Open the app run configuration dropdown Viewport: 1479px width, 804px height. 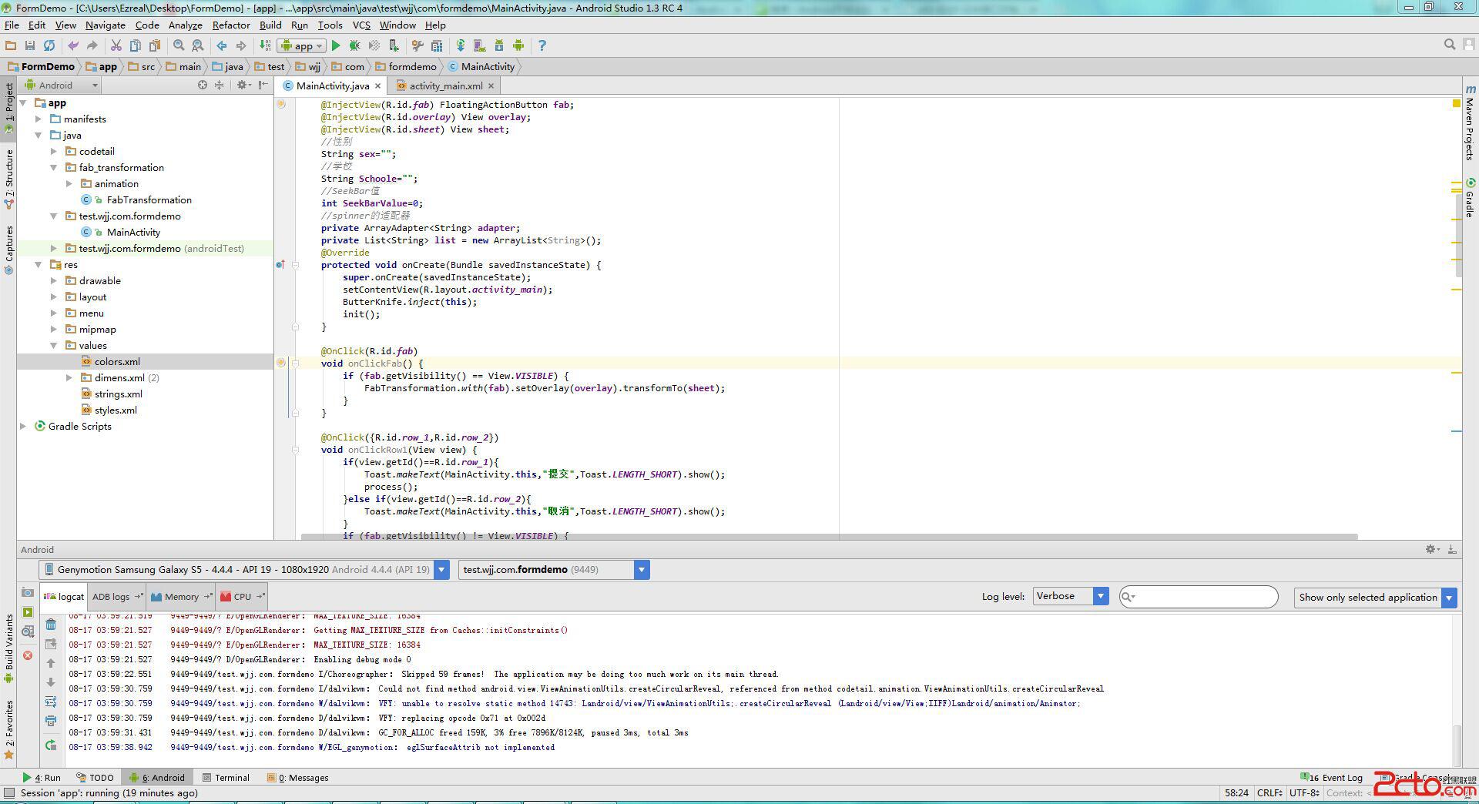point(303,46)
